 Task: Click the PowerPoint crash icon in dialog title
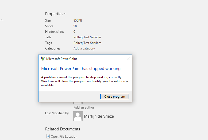click(x=43, y=59)
